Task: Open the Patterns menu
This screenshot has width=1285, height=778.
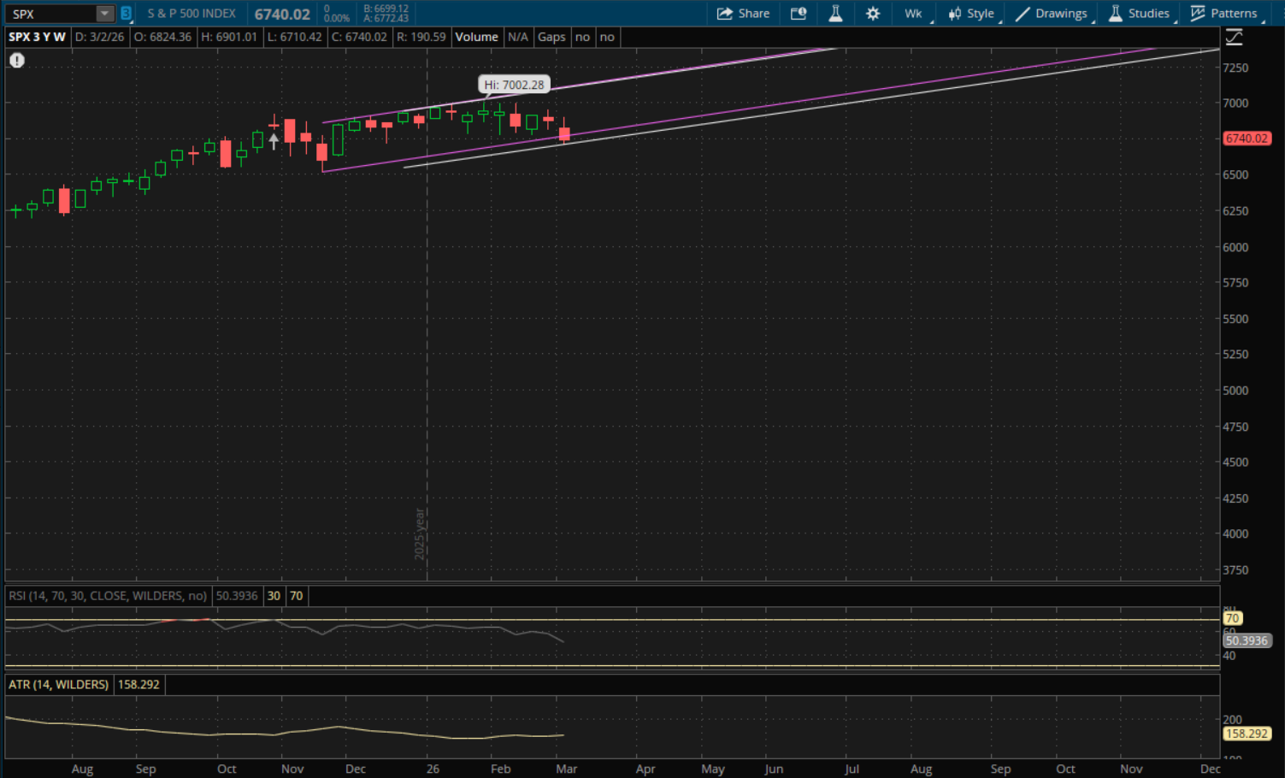Action: 1224,14
